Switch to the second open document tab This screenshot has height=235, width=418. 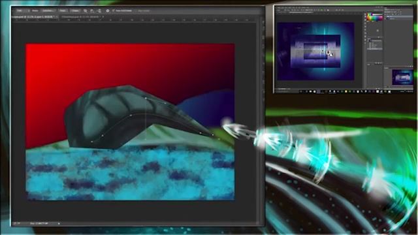point(82,17)
